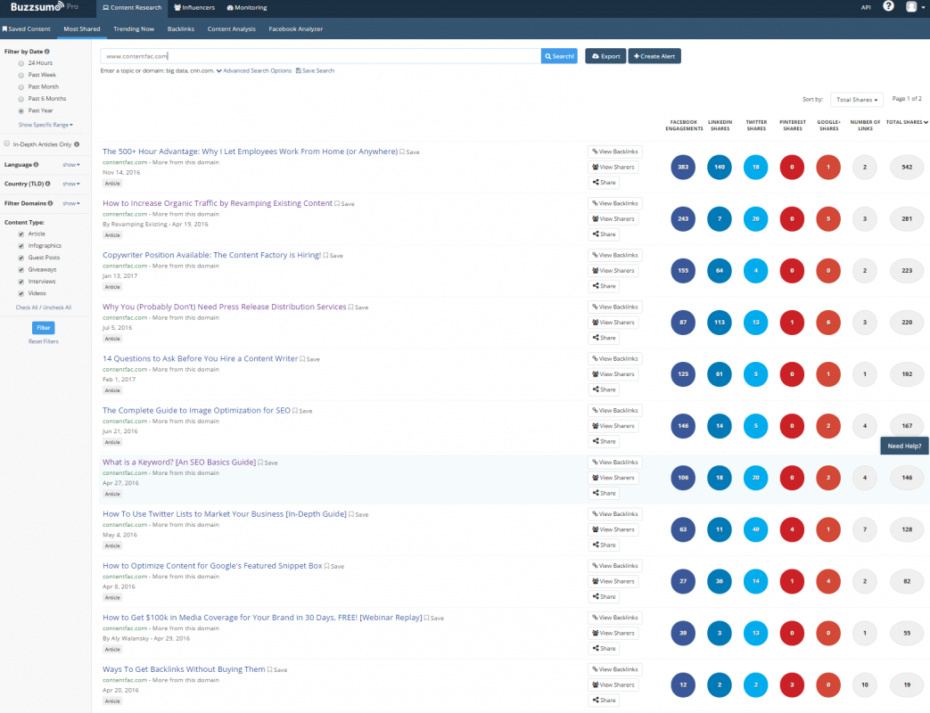
Task: Select the Past Month date filter
Action: 21,87
